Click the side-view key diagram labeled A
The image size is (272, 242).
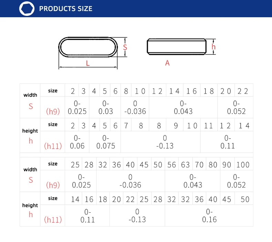click(x=177, y=47)
